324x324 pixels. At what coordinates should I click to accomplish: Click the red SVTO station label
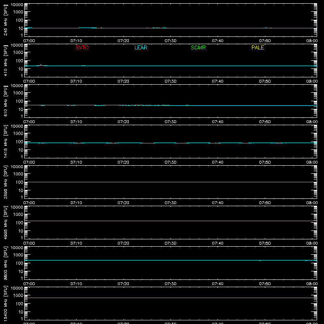82,47
